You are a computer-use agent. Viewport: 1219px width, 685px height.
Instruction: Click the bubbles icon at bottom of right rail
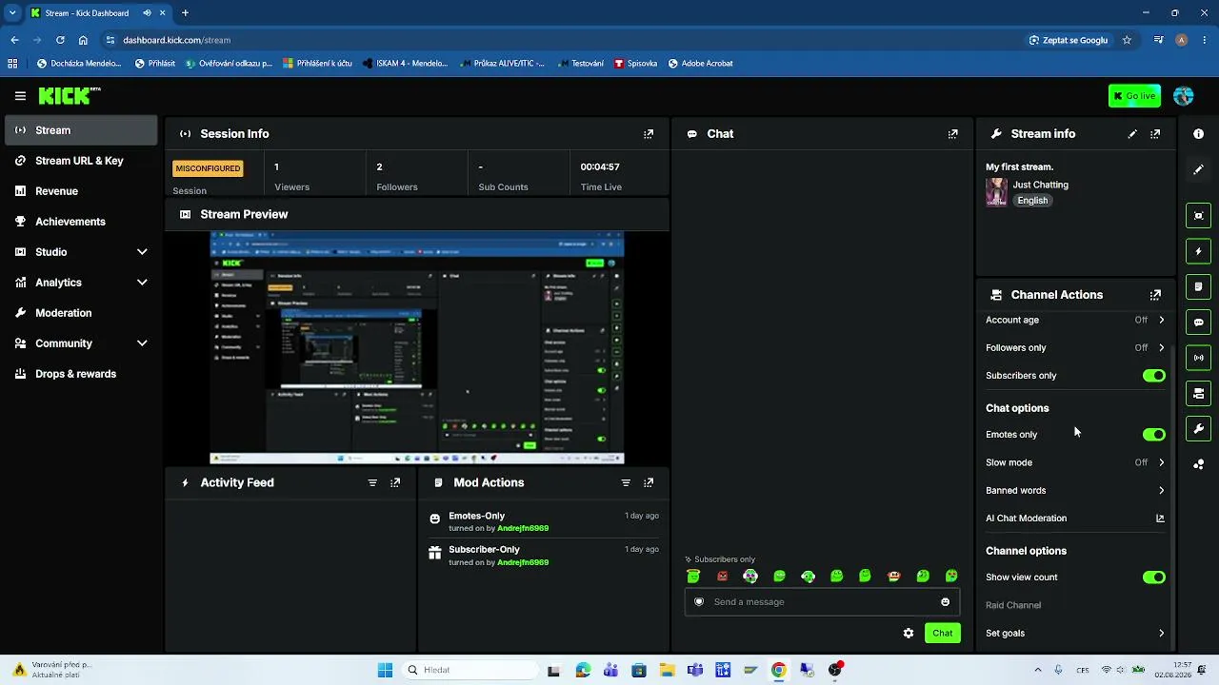point(1198,464)
